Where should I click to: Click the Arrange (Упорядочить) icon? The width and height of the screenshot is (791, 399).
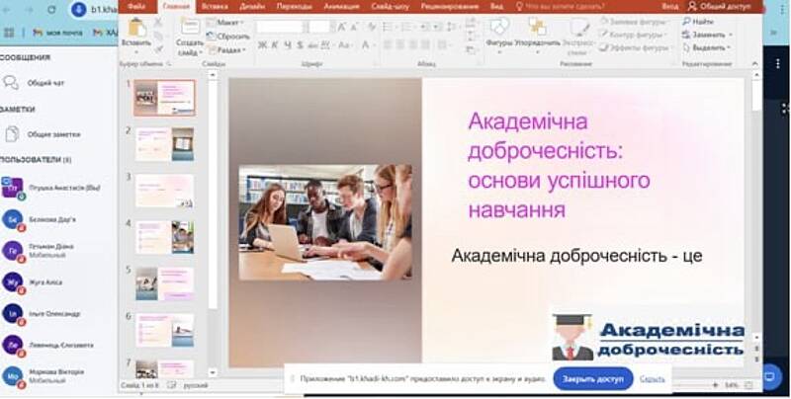coord(537,30)
